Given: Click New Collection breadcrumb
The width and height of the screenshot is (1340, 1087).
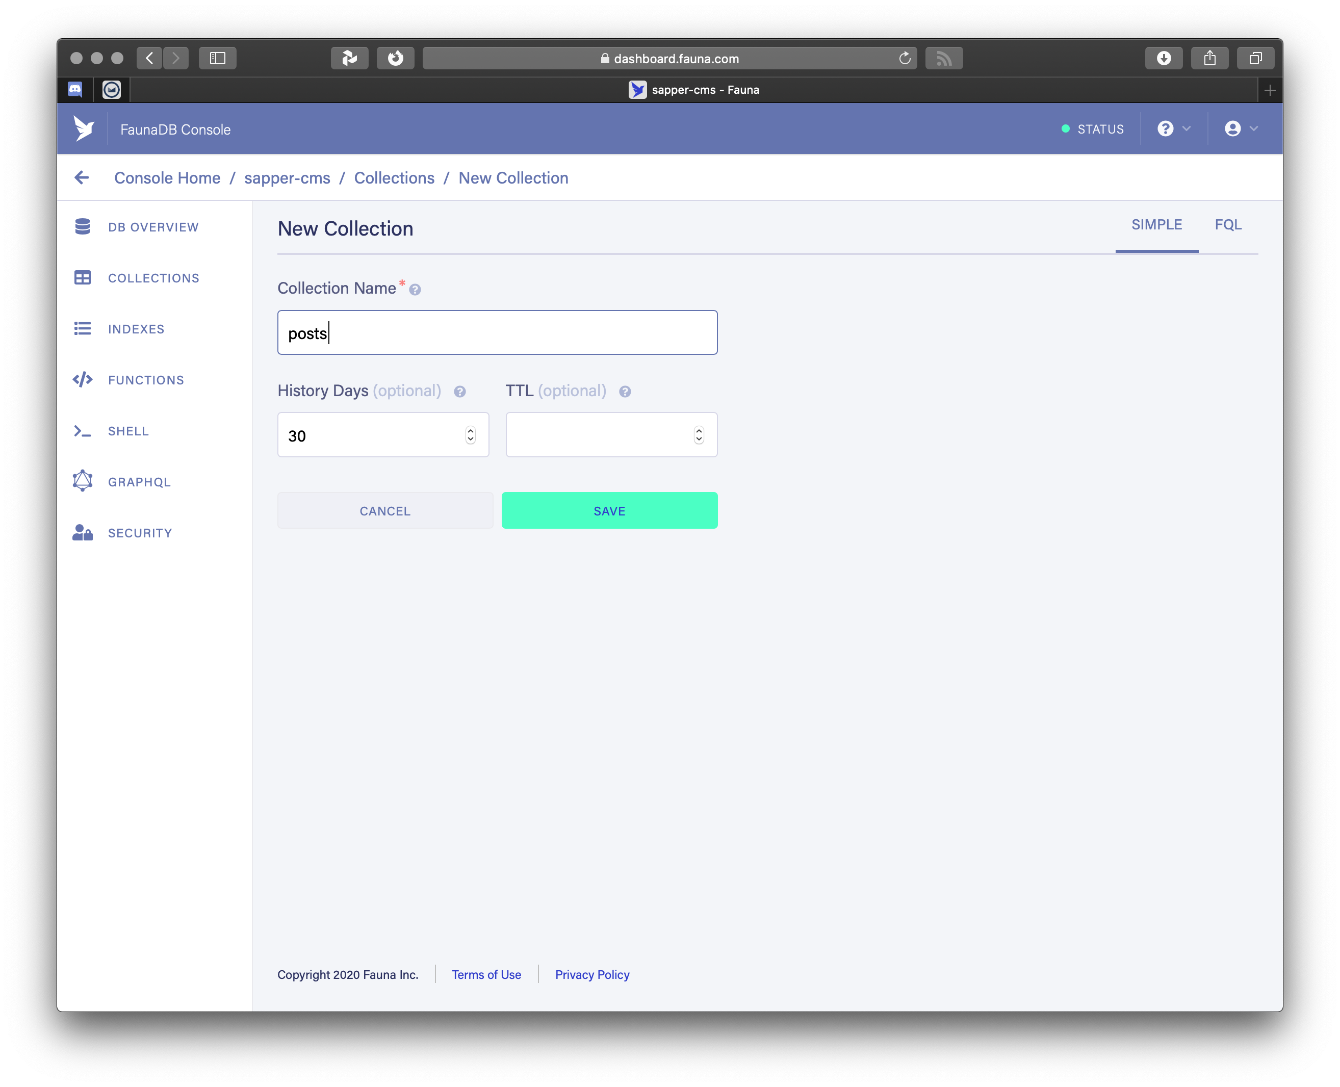Looking at the screenshot, I should point(513,178).
